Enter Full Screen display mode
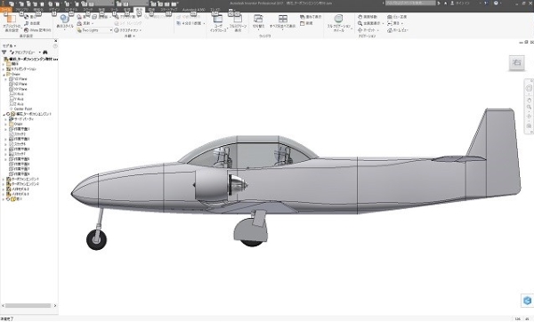This screenshot has width=534, height=322. click(238, 24)
